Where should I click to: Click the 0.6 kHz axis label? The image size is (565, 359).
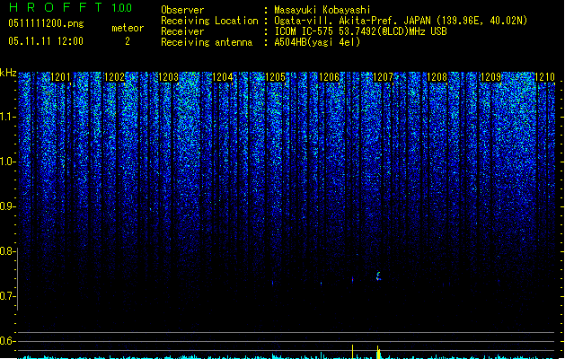click(x=7, y=341)
